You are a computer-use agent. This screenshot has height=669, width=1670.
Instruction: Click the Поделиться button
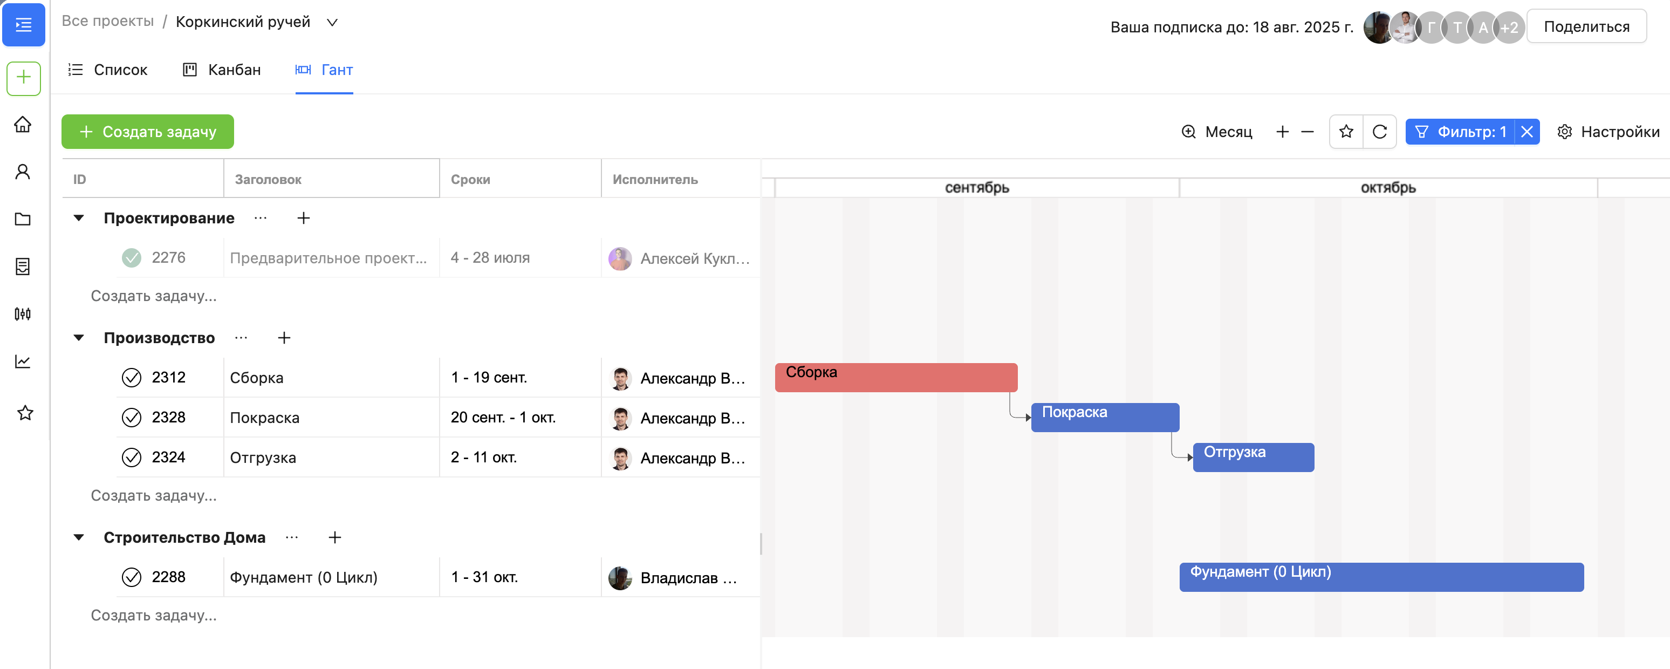click(x=1586, y=26)
